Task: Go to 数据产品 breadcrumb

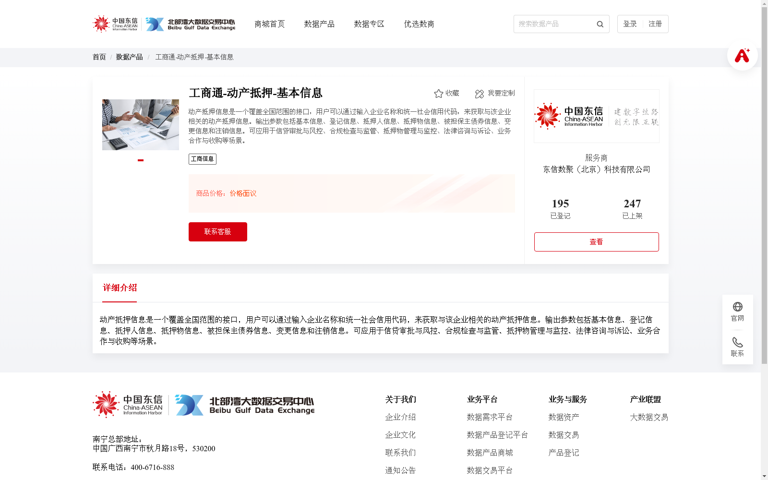Action: coord(129,57)
